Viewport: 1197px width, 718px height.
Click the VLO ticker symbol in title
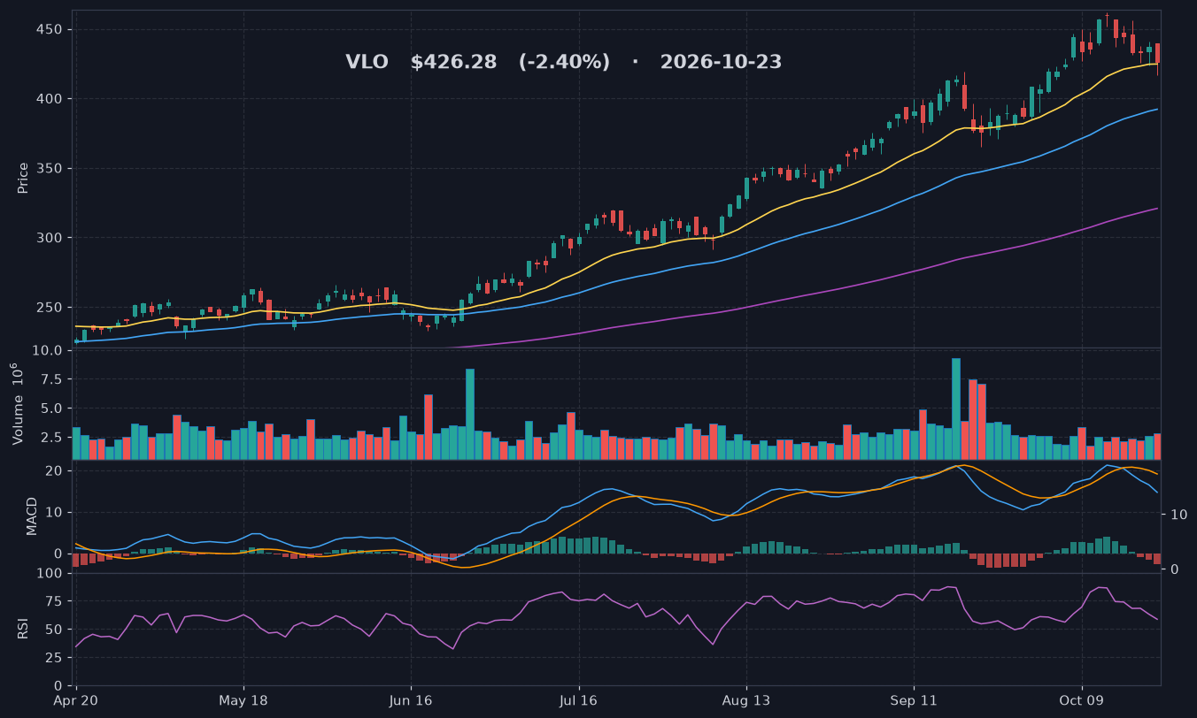(x=367, y=62)
